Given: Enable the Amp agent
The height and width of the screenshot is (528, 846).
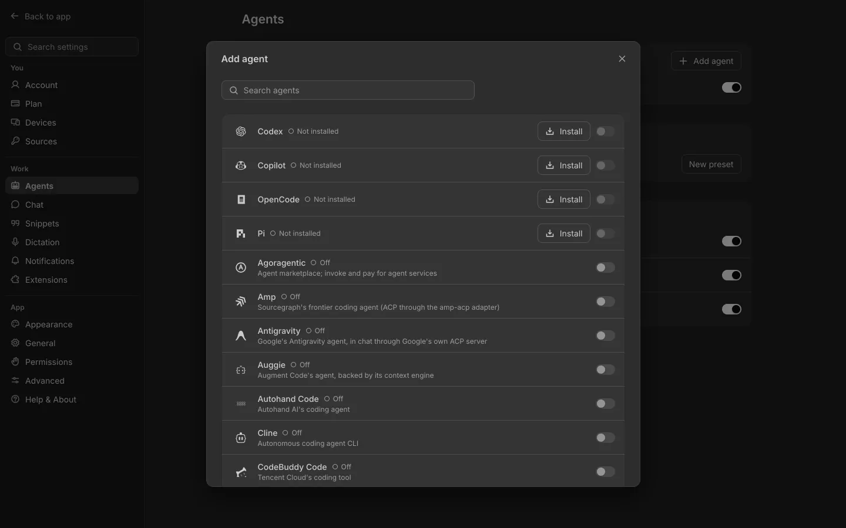Looking at the screenshot, I should (x=605, y=302).
